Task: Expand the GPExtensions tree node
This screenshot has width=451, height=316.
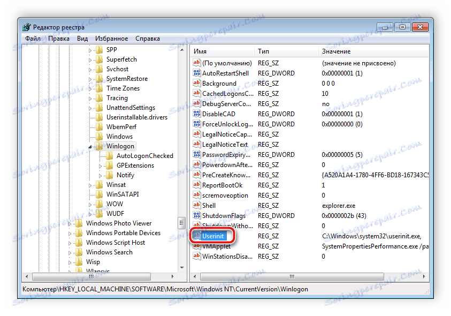Action: click(x=100, y=166)
